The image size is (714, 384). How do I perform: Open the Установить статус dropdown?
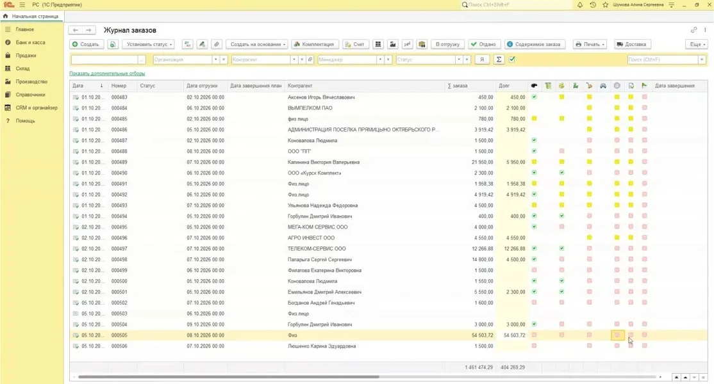(149, 44)
